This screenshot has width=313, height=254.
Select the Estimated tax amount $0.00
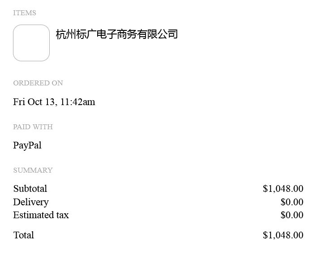click(x=292, y=215)
